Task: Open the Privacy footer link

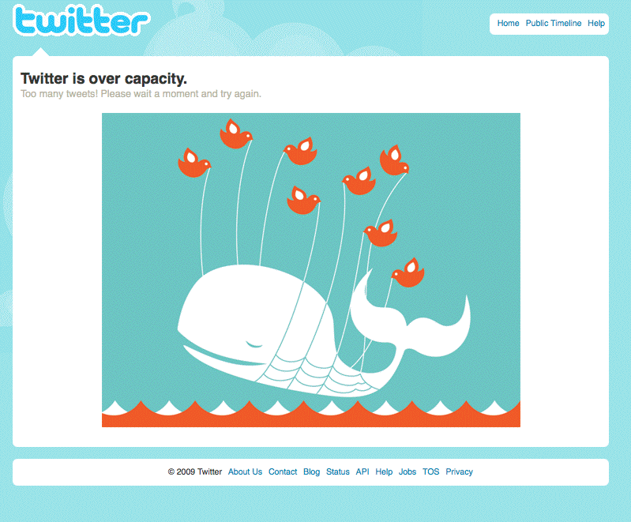Action: pos(459,471)
